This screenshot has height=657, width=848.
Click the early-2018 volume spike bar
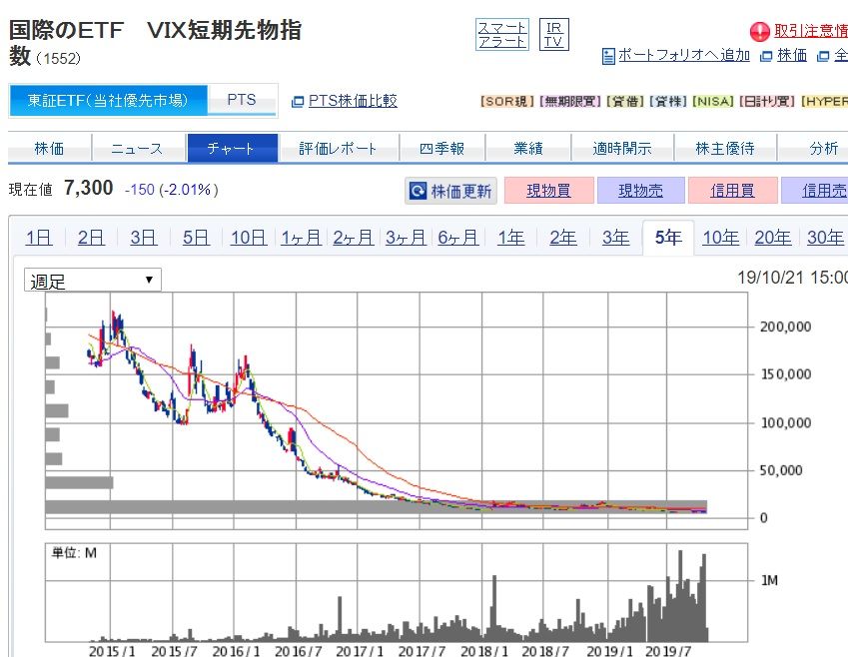click(494, 608)
